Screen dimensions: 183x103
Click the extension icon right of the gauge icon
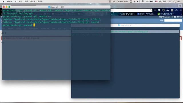coord(168,10)
